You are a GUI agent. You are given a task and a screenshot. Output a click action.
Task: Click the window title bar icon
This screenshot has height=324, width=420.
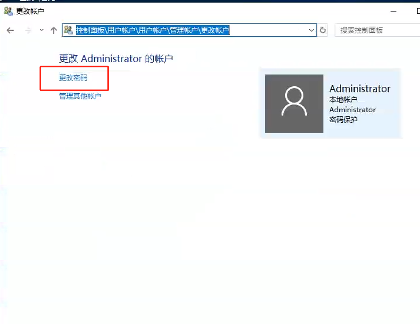tap(8, 11)
